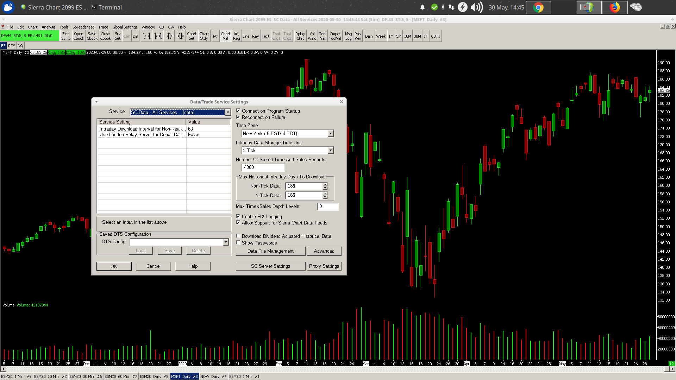Open Intraday Data Storage Time Unit dropdown
This screenshot has height=380, width=676.
tap(331, 151)
